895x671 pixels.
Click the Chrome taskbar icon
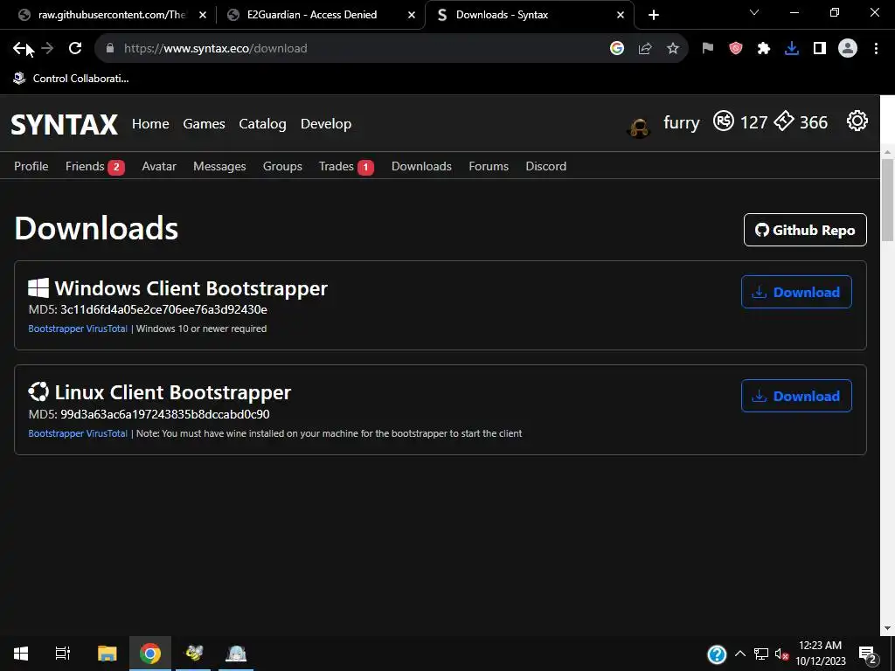(150, 654)
